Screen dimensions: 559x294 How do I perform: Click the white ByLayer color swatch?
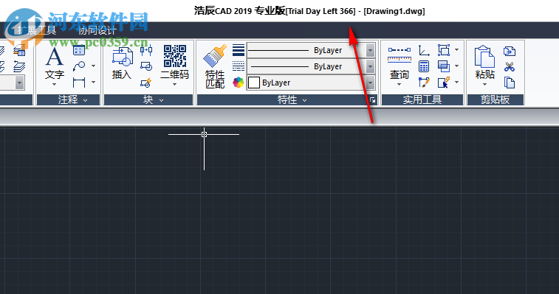253,83
